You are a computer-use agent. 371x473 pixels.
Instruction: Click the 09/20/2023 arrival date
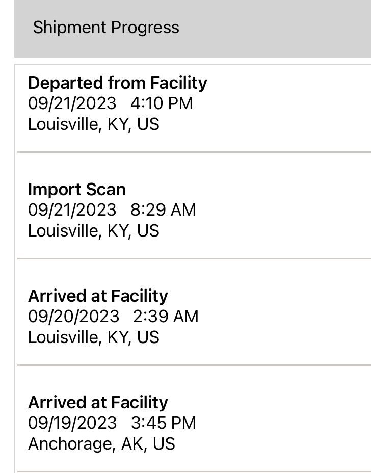pyautogui.click(x=73, y=317)
